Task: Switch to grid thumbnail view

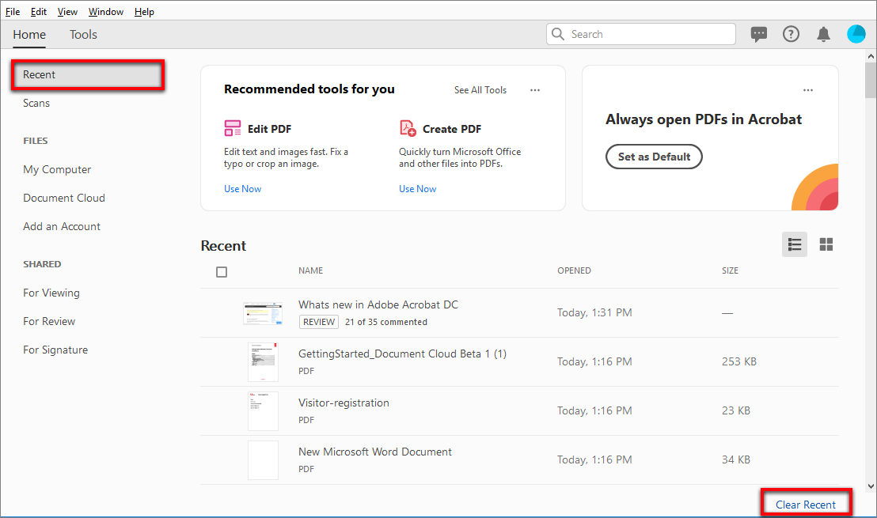Action: coord(826,244)
